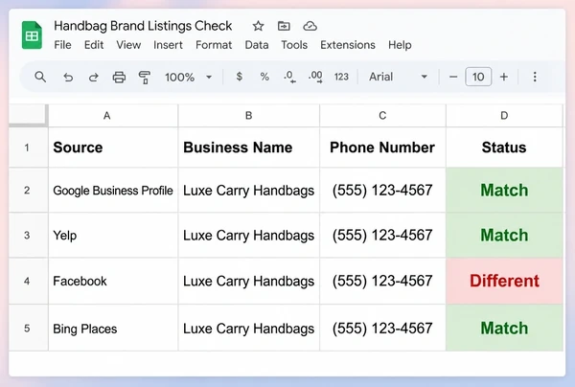Select the Match status in Bing Places row

(x=504, y=328)
